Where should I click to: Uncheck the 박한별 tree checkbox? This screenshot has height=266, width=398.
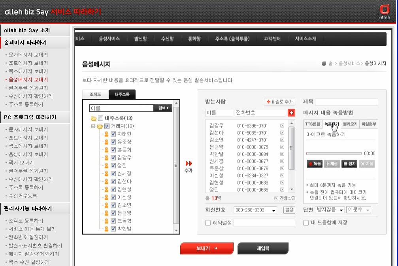click(113, 229)
